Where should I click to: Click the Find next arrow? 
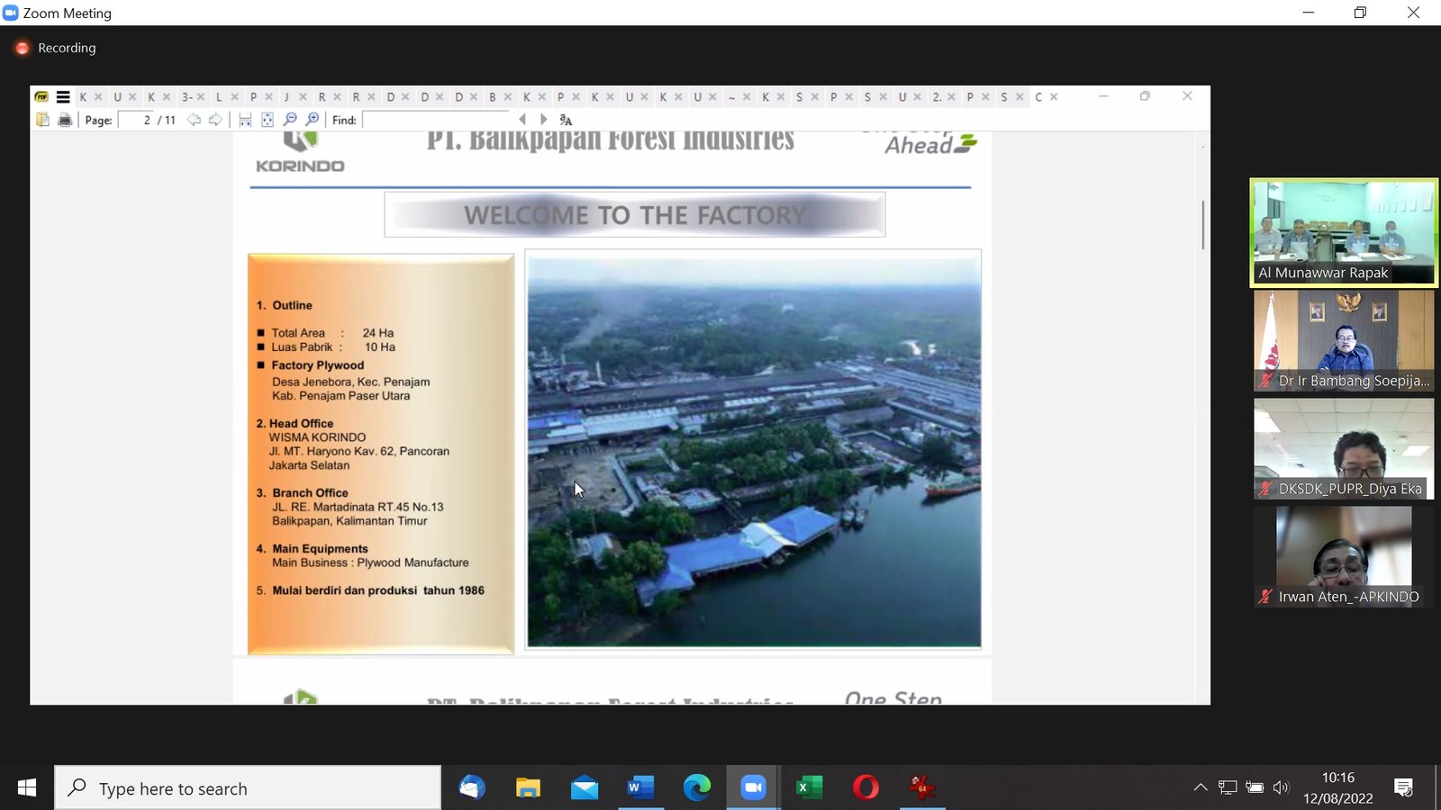pos(543,120)
